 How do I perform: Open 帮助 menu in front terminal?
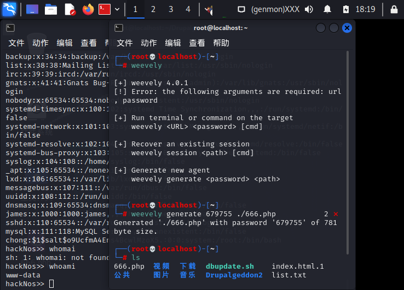point(221,43)
